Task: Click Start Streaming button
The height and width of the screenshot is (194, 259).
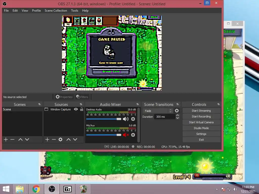Action: [x=201, y=111]
